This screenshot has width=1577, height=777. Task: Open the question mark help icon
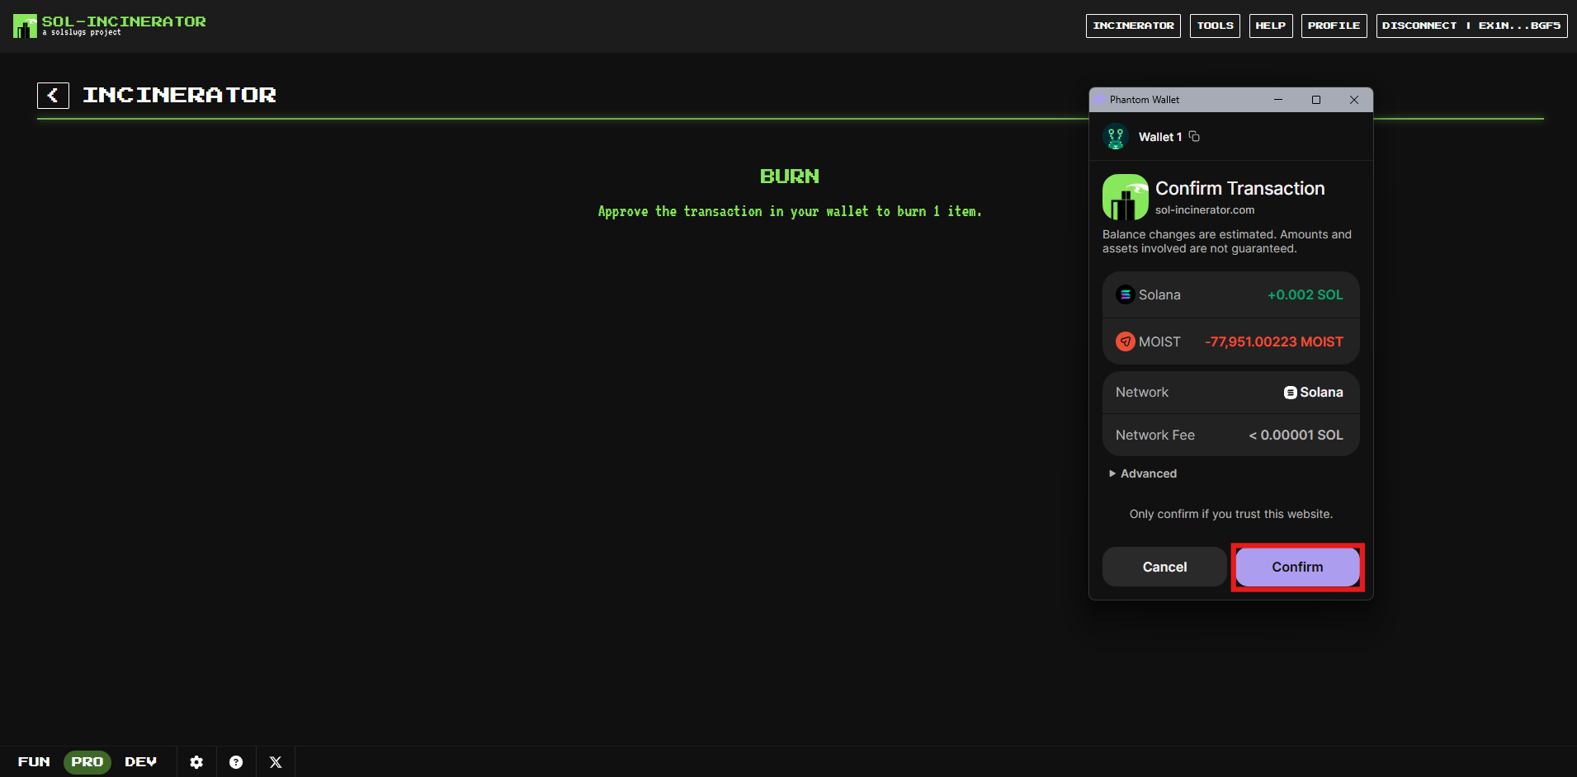tap(236, 762)
